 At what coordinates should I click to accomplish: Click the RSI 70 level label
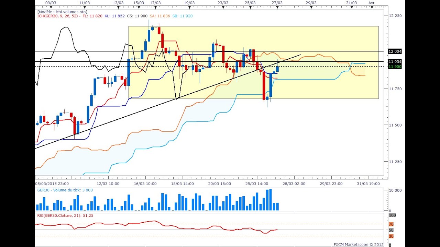[391, 224]
